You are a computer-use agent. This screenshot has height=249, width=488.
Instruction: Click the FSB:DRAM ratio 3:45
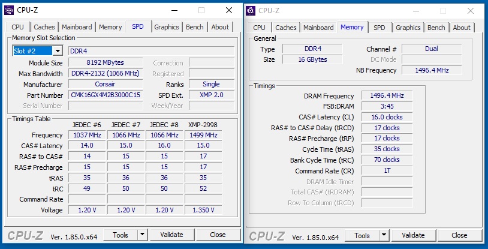pos(387,106)
